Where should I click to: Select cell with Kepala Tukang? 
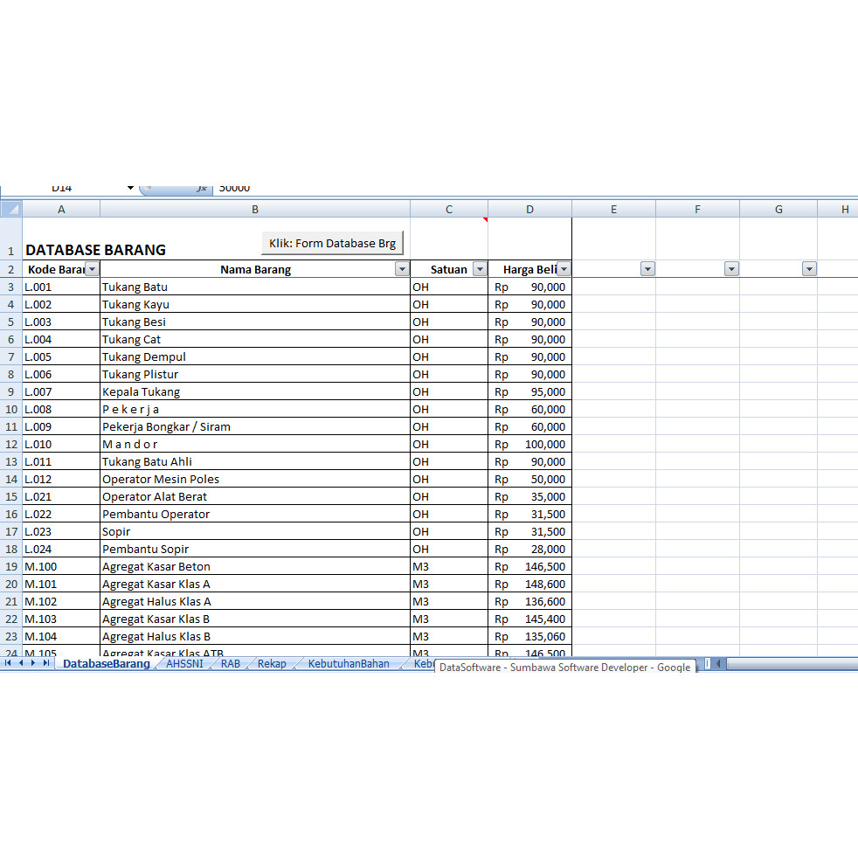tap(255, 391)
